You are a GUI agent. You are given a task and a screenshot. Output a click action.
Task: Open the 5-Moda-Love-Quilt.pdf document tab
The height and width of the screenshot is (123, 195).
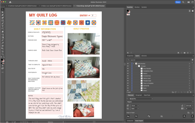tap(56, 6)
